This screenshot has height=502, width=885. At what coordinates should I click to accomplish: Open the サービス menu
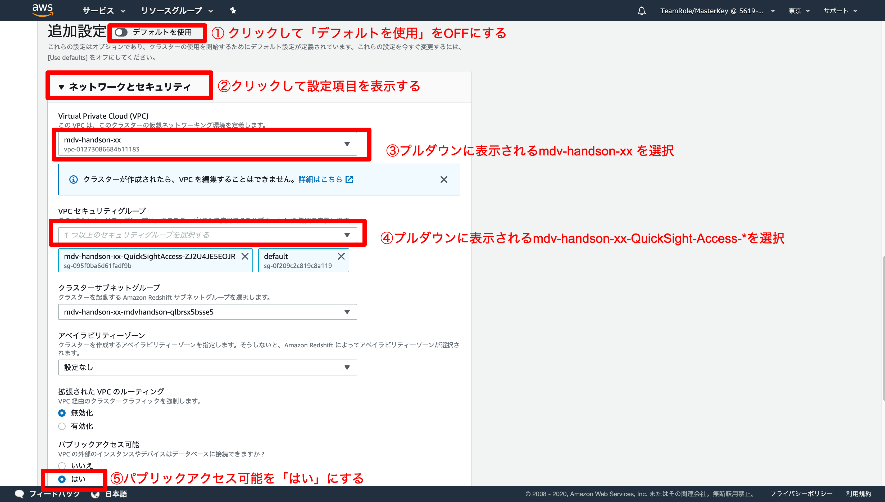coord(104,11)
